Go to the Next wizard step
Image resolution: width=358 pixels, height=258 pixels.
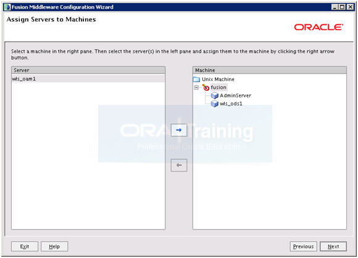click(x=333, y=246)
